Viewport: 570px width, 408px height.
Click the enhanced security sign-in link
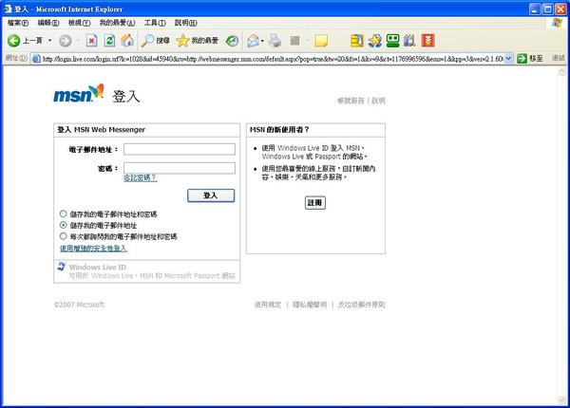click(93, 249)
